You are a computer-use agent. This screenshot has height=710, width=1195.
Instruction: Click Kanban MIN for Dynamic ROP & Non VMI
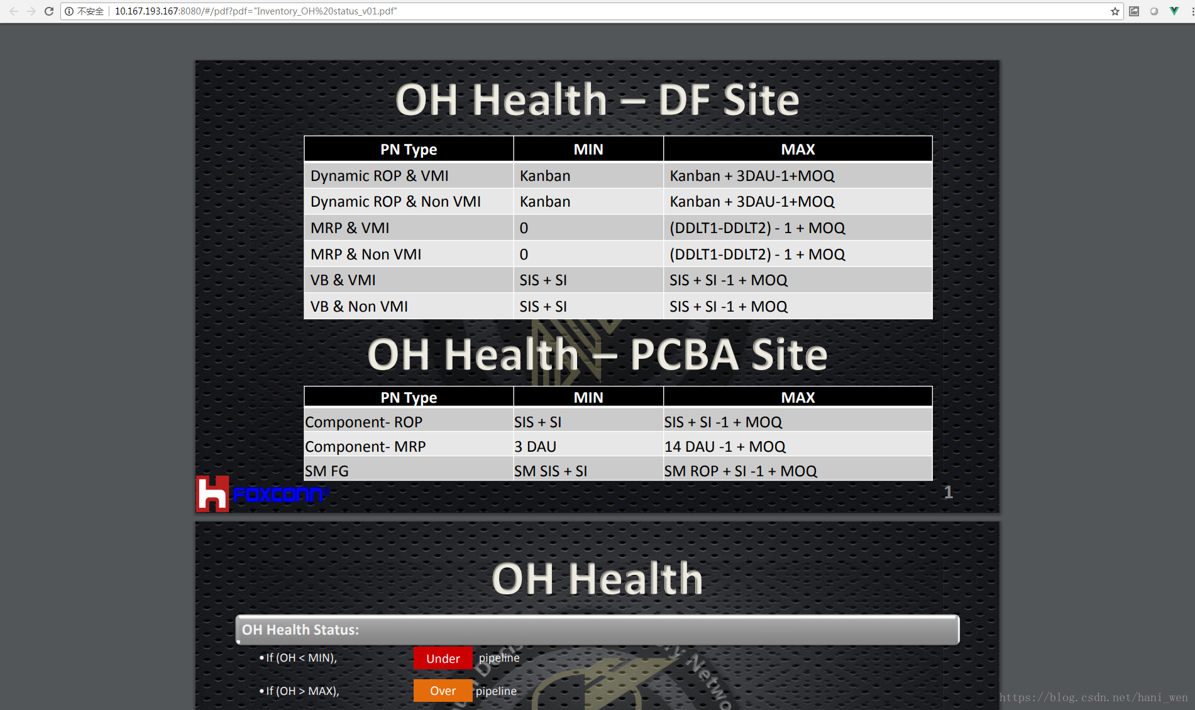point(588,202)
